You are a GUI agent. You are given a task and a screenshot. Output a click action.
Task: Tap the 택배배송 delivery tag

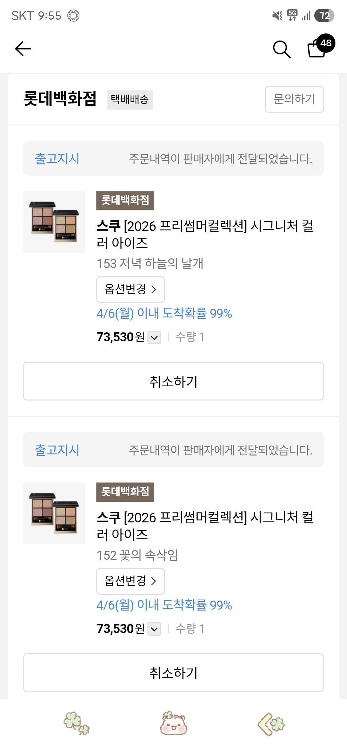pyautogui.click(x=130, y=100)
